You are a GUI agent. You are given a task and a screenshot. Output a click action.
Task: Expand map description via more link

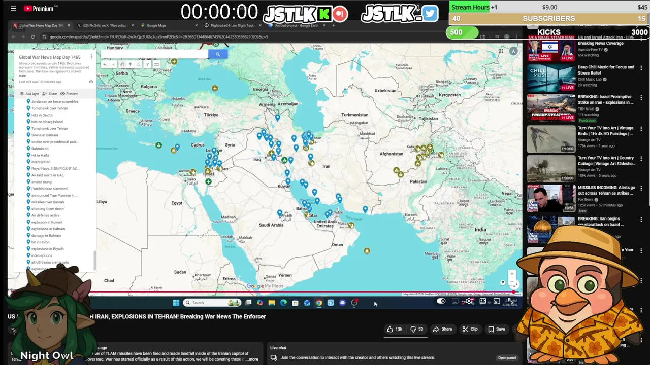[x=22, y=76]
